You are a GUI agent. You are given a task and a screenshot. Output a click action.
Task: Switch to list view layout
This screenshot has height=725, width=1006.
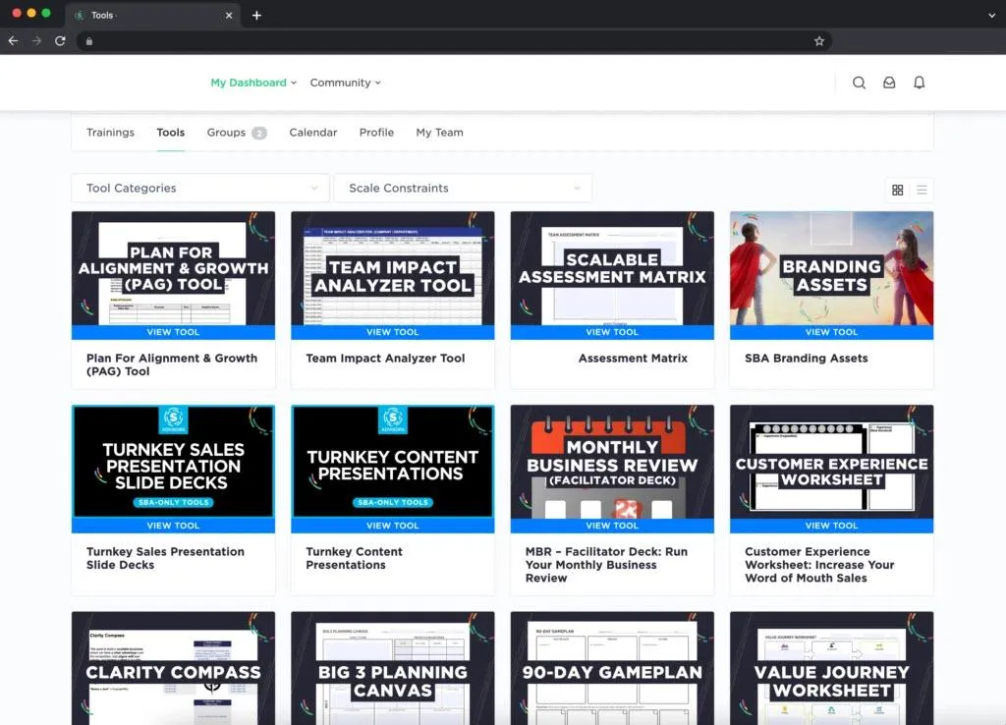(922, 190)
